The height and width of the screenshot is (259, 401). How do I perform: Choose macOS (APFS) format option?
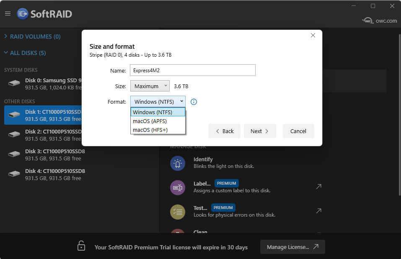158,121
